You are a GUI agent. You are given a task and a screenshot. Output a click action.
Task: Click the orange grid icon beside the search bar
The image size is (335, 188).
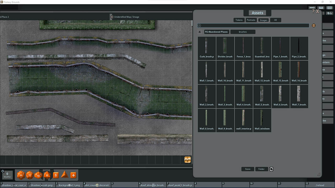click(x=314, y=25)
